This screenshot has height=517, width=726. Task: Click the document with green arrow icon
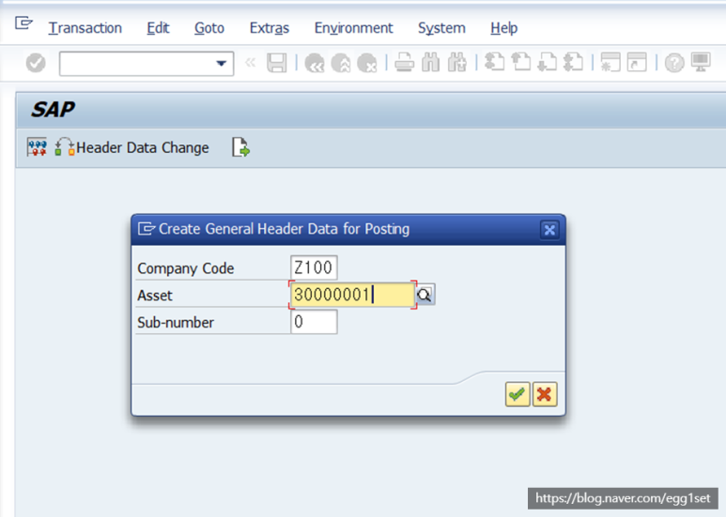(x=240, y=147)
